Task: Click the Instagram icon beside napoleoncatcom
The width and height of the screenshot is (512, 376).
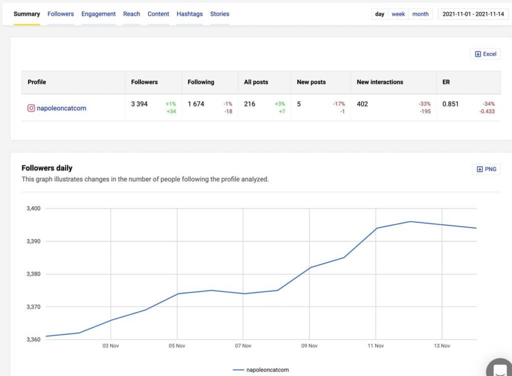Action: [x=31, y=108]
